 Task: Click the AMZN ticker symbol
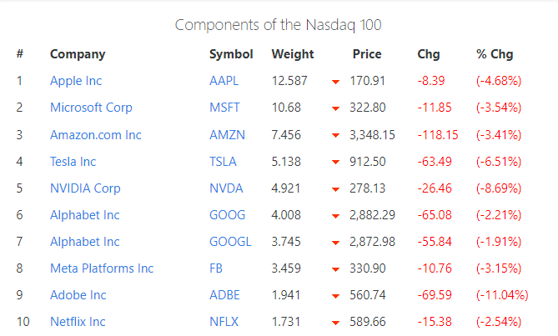227,134
